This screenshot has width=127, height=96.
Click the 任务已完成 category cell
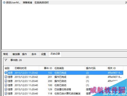60,73
